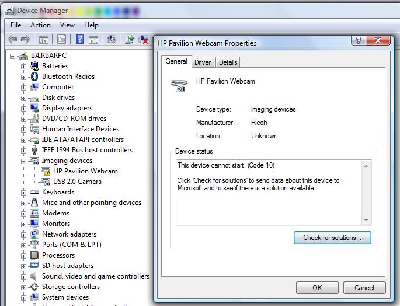This screenshot has width=400, height=306.
Task: Click the Modems category icon
Action: 34,213
